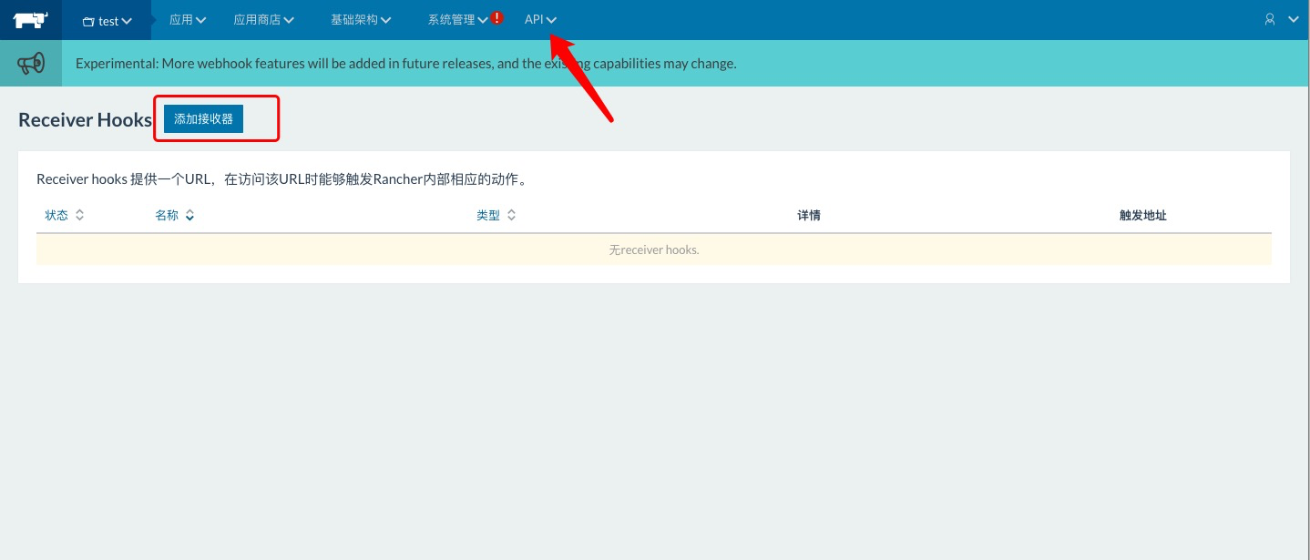
Task: Click the Receiver hooks description sentence
Action: [282, 179]
